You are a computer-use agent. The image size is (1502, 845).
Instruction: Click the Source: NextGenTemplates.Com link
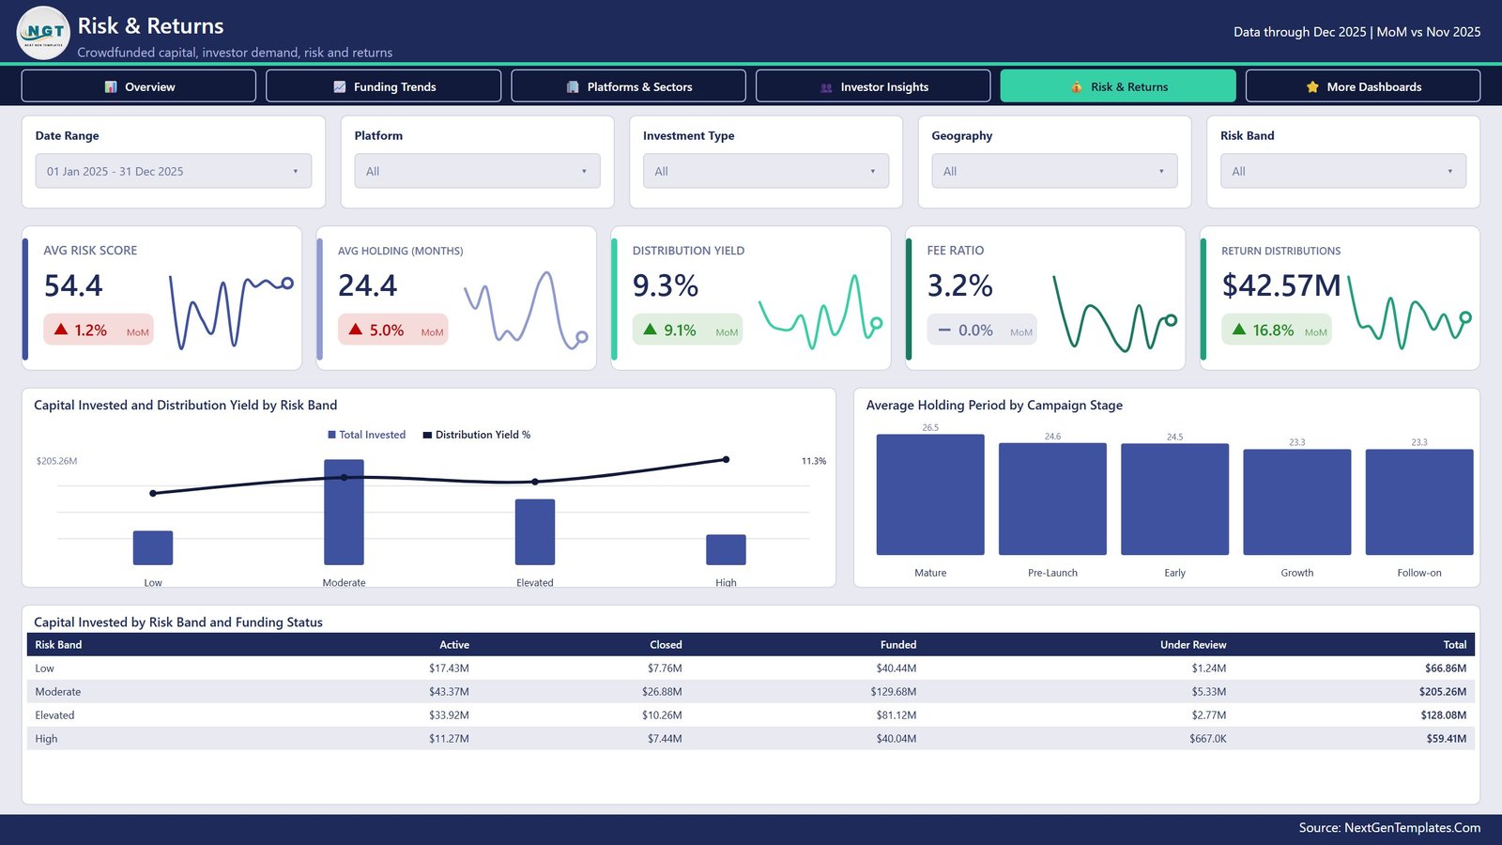(x=1389, y=827)
